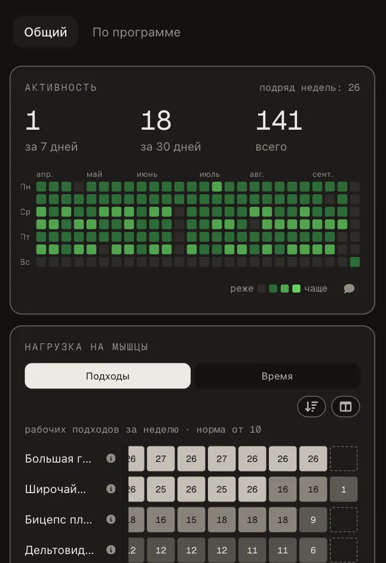386x563 pixels.
Task: Open info icon for Широчай... row
Action: click(x=111, y=489)
